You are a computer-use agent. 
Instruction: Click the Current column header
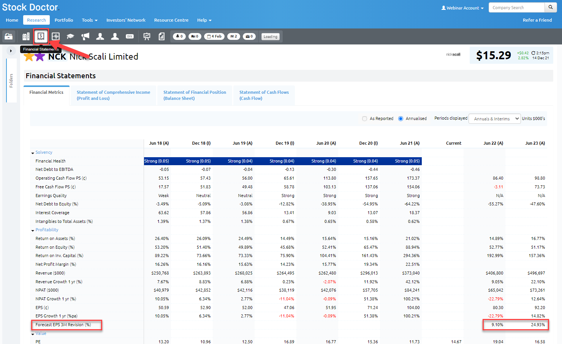click(454, 143)
